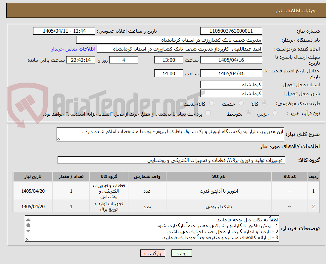
Task: Click the نام کالا column header
Action: pyautogui.click(x=219, y=177)
